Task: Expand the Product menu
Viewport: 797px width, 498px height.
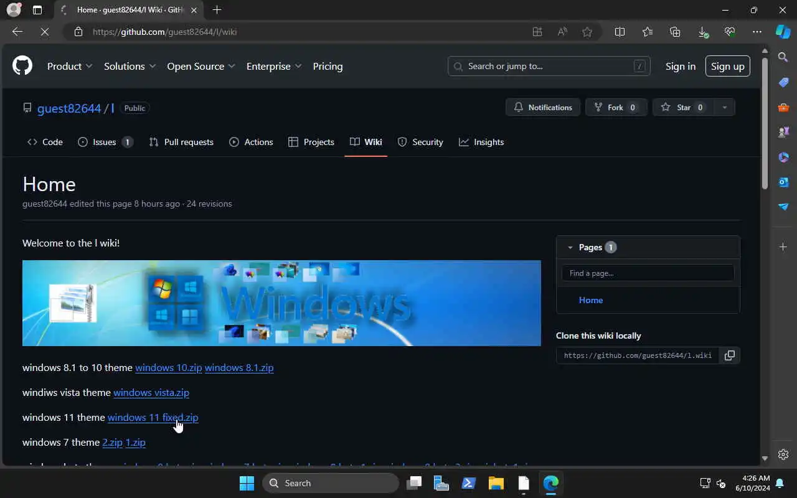Action: (x=70, y=66)
